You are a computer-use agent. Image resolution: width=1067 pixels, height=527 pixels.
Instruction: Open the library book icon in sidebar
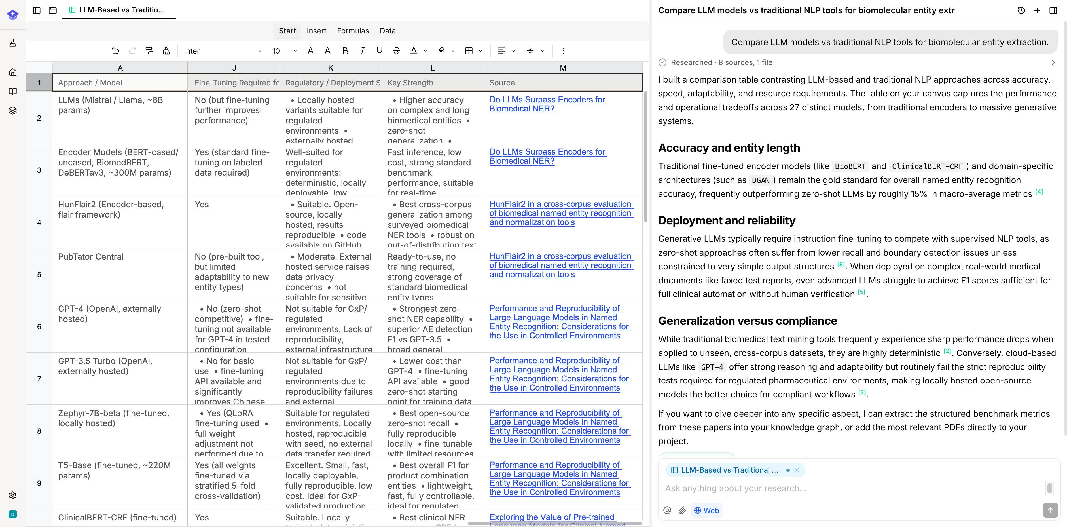13,91
